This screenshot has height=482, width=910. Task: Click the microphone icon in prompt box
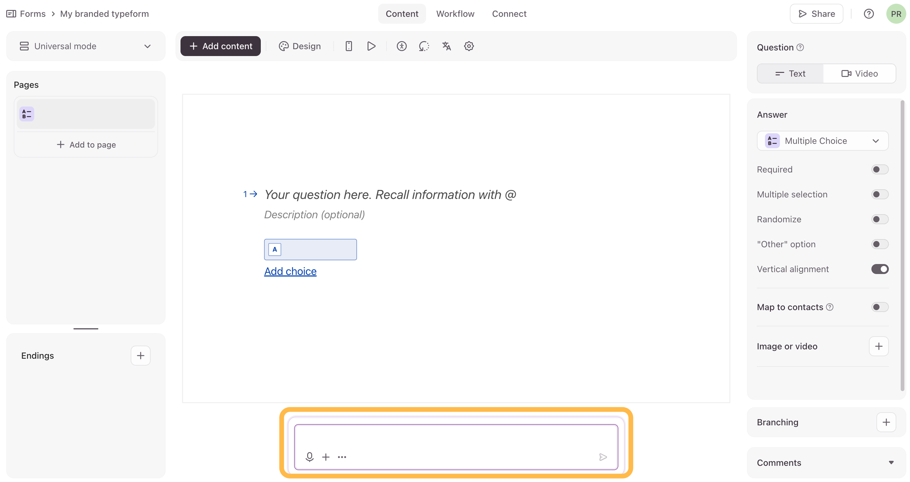point(309,457)
